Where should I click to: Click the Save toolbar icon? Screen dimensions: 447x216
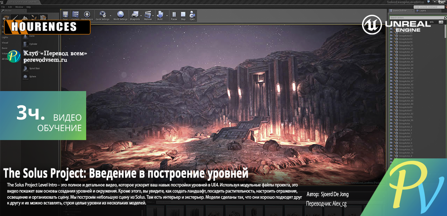pos(66,15)
